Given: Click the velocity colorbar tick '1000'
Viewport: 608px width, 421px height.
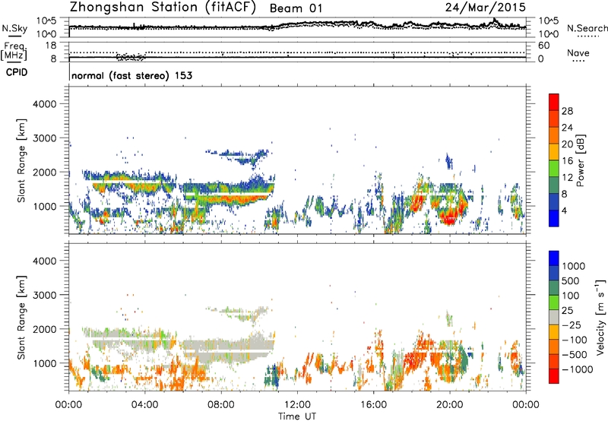Looking at the screenshot, I should click(x=574, y=266).
